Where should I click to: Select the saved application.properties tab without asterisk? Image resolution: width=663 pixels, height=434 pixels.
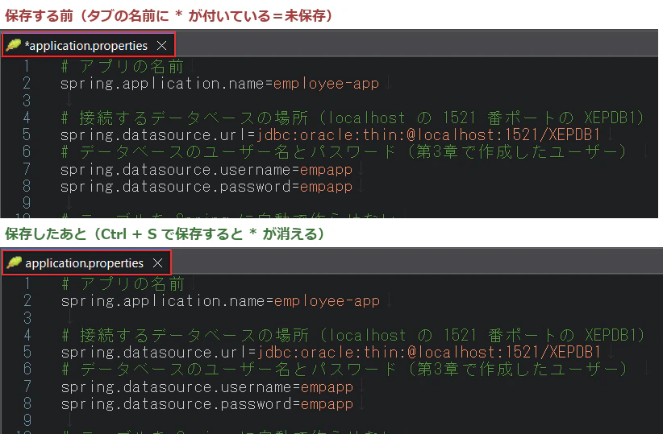pyautogui.click(x=86, y=262)
